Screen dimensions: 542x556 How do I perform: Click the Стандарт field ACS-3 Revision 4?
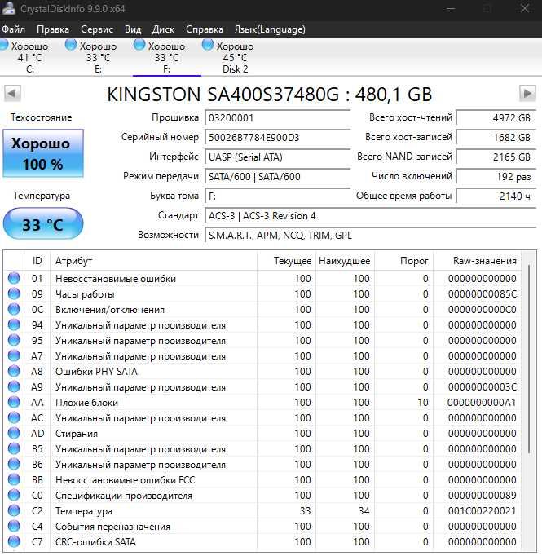pyautogui.click(x=370, y=215)
